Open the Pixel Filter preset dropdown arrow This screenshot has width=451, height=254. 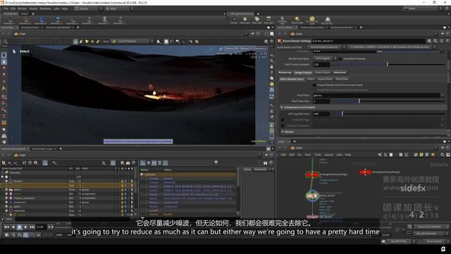coord(443,95)
